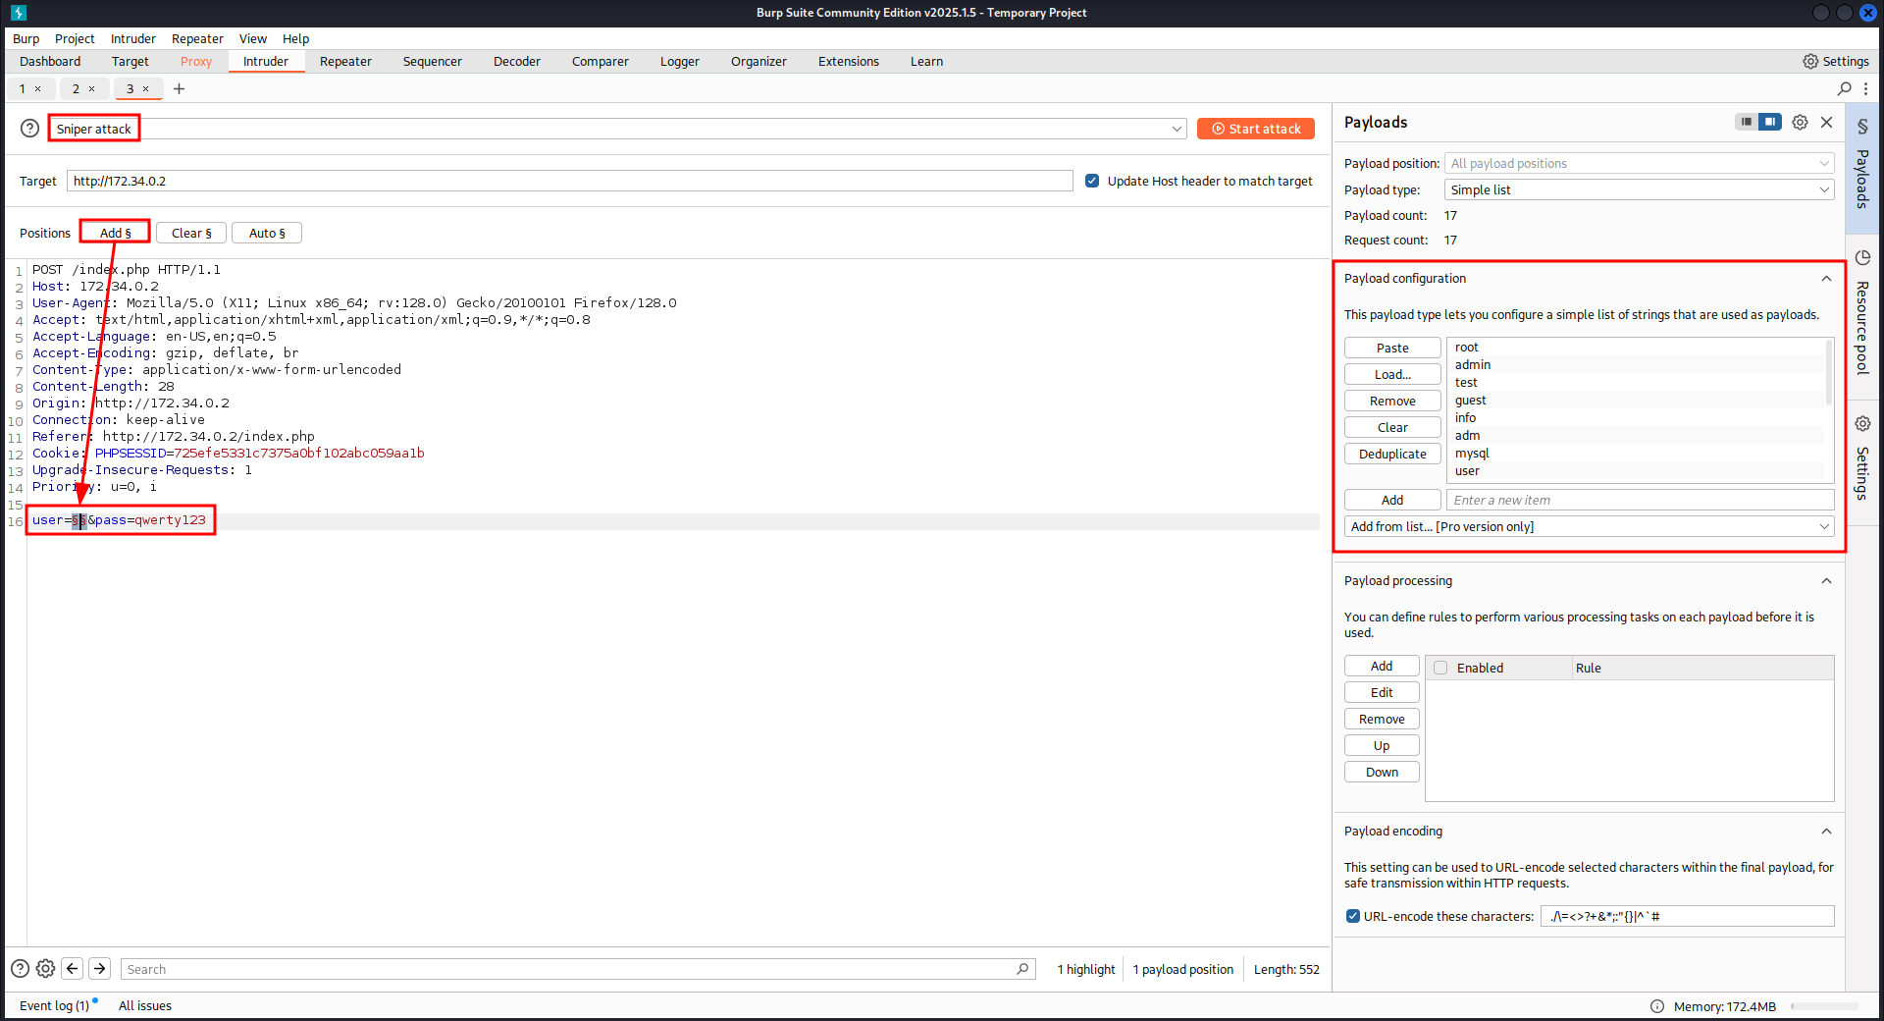
Task: Switch to the Extensions tab
Action: click(x=849, y=61)
